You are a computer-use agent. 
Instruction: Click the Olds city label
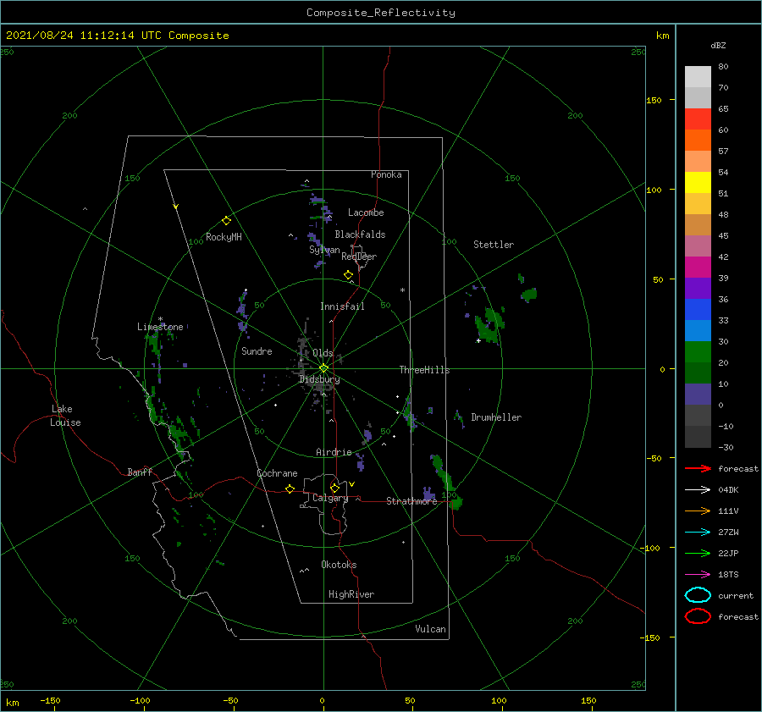[x=323, y=353]
